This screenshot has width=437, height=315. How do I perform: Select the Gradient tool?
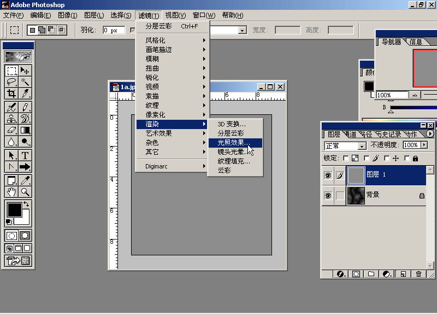tap(25, 130)
